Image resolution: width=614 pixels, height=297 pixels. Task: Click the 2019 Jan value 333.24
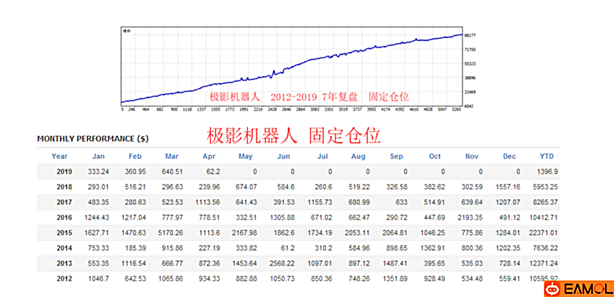point(99,172)
